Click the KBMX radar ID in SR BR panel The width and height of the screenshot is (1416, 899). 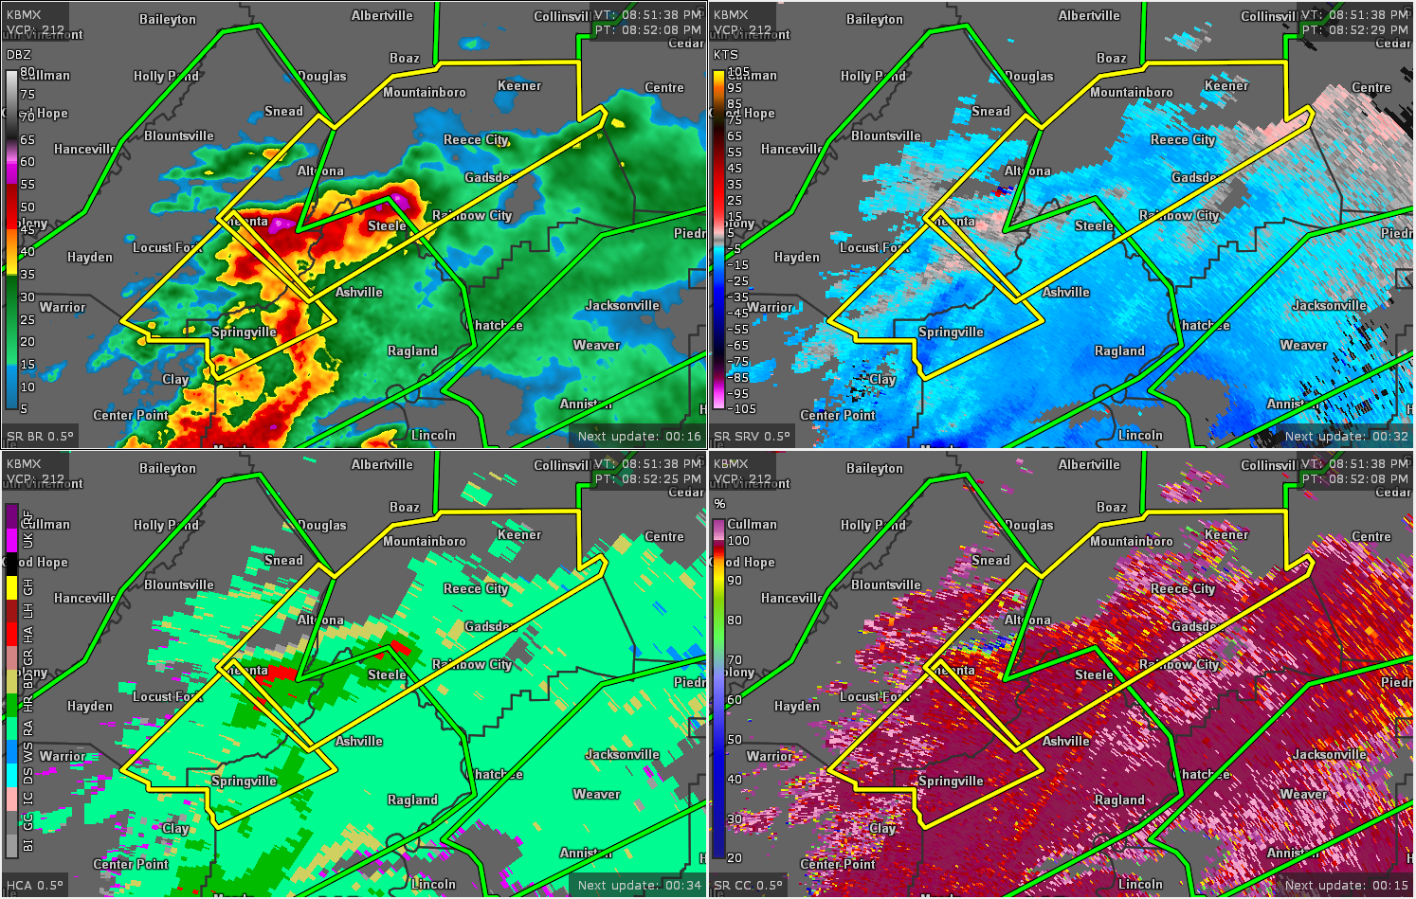tap(24, 14)
